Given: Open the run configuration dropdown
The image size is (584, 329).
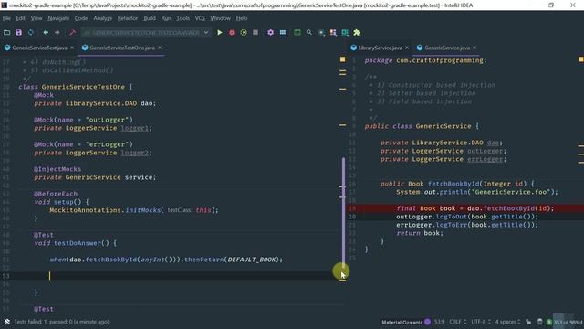Looking at the screenshot, I should tap(146, 33).
